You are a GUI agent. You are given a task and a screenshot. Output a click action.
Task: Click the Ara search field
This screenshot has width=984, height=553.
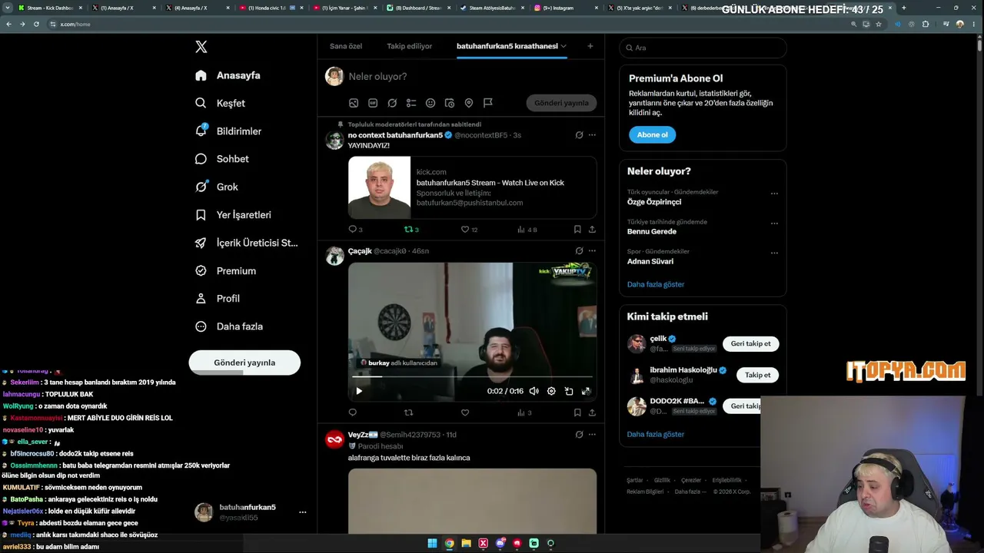tap(703, 48)
